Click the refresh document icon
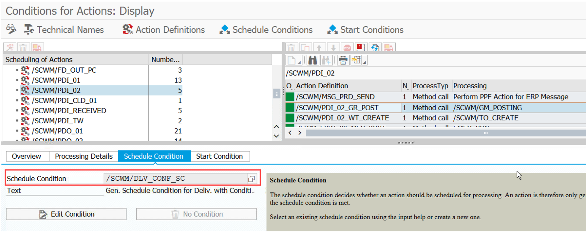The height and width of the screenshot is (232, 586). (x=375, y=47)
